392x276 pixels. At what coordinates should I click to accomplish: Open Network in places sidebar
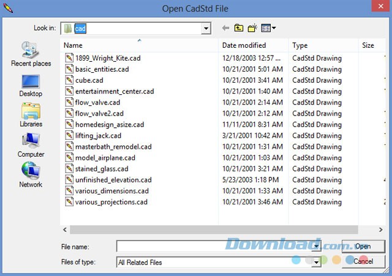[31, 175]
